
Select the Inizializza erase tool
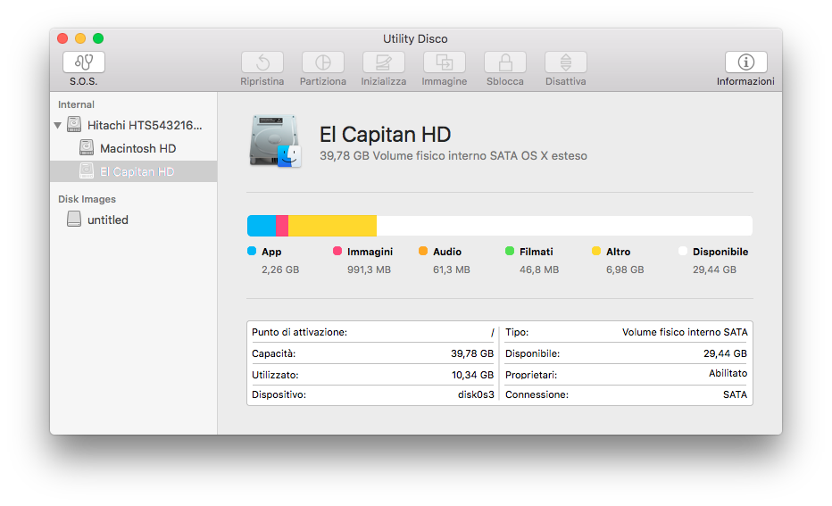pos(384,62)
